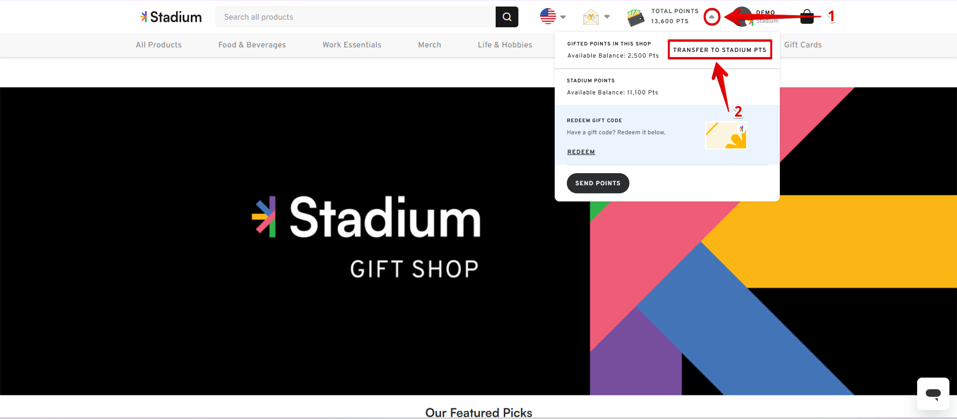The height and width of the screenshot is (419, 957).
Task: Click the wallet points icon
Action: pyautogui.click(x=635, y=18)
